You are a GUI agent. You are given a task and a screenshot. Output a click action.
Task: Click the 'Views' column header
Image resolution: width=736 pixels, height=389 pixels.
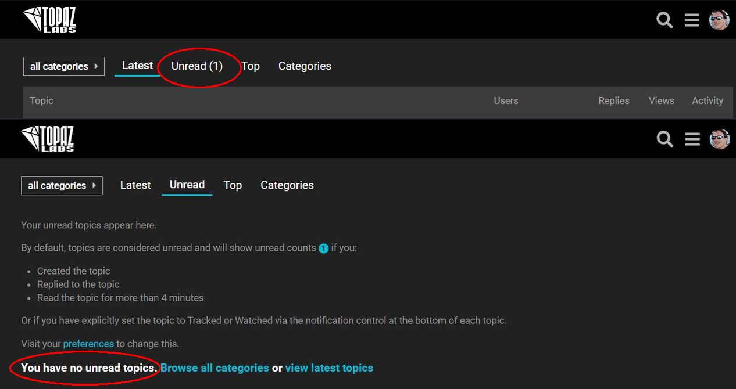(x=662, y=100)
